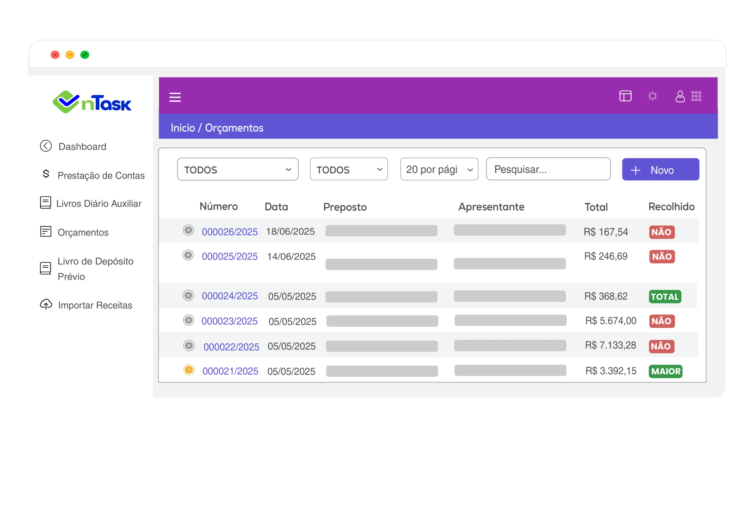Click the Dashboard back arrow icon
The height and width of the screenshot is (513, 751).
point(46,146)
